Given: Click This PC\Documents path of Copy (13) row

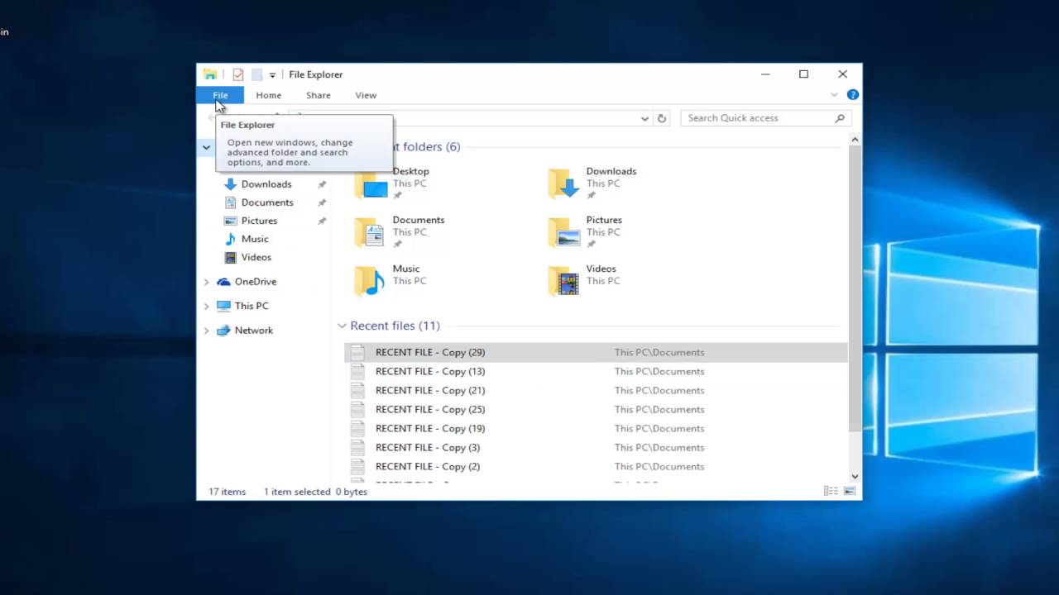Looking at the screenshot, I should (x=659, y=371).
